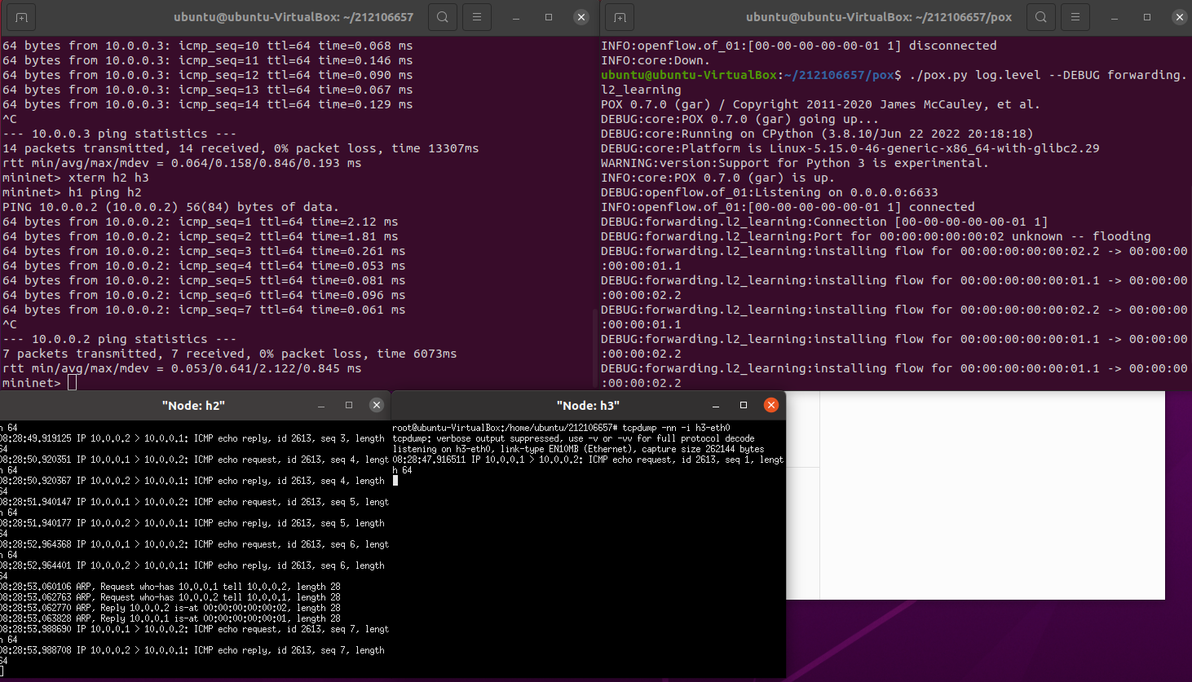Click title ubuntu@ubuntu-VirtualBox: ~/212106657/pox
This screenshot has height=682, width=1192.
pos(879,17)
